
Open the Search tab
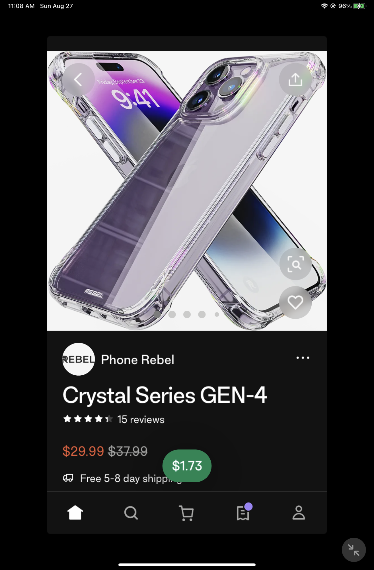[131, 513]
